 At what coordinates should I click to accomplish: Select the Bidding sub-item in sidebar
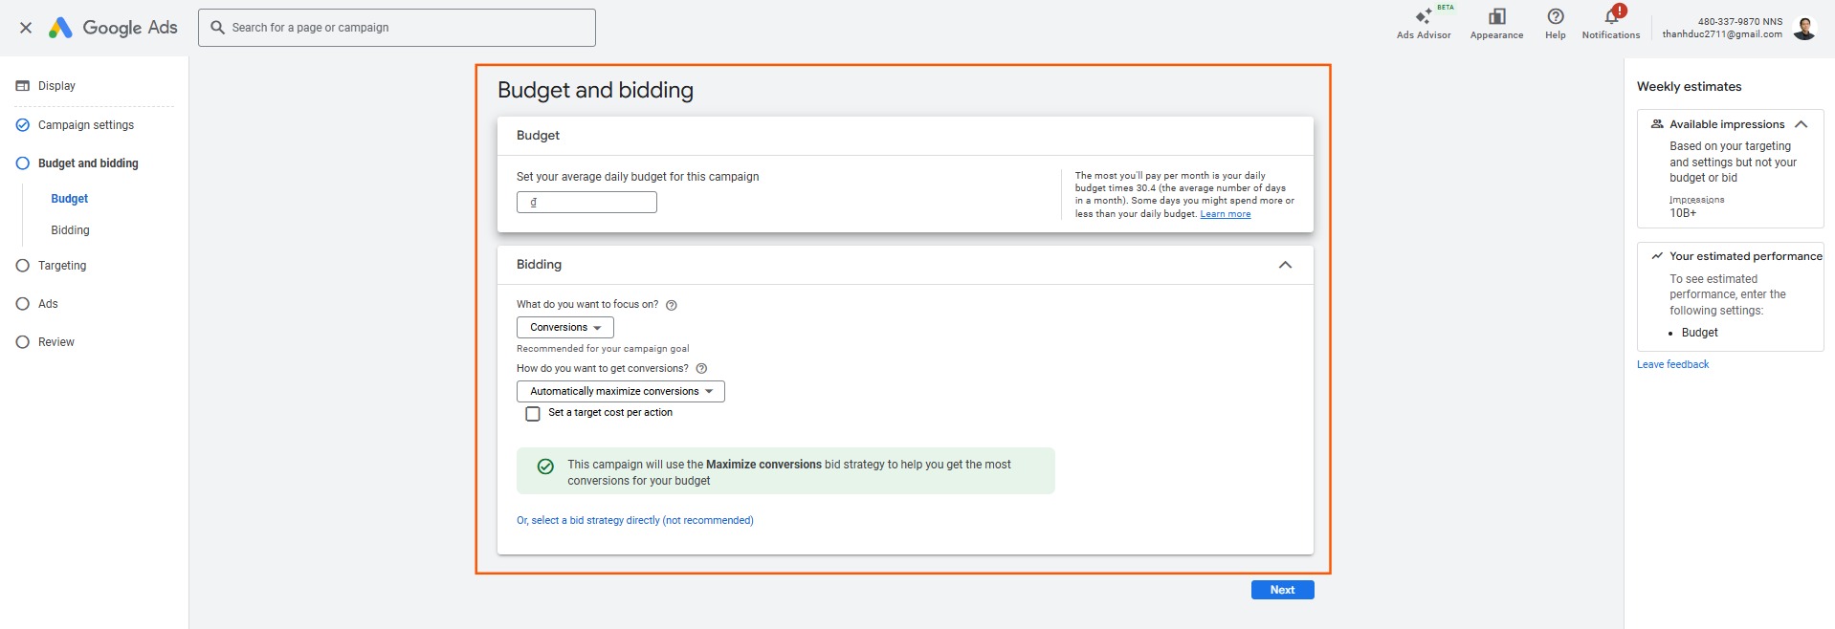point(70,230)
